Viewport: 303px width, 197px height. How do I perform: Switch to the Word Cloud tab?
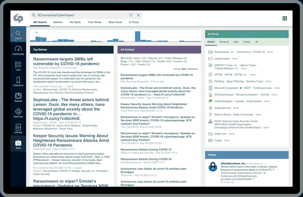(115, 22)
